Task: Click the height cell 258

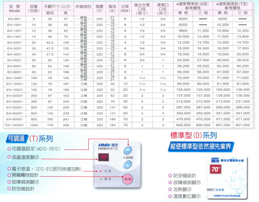Action: click(66, 125)
